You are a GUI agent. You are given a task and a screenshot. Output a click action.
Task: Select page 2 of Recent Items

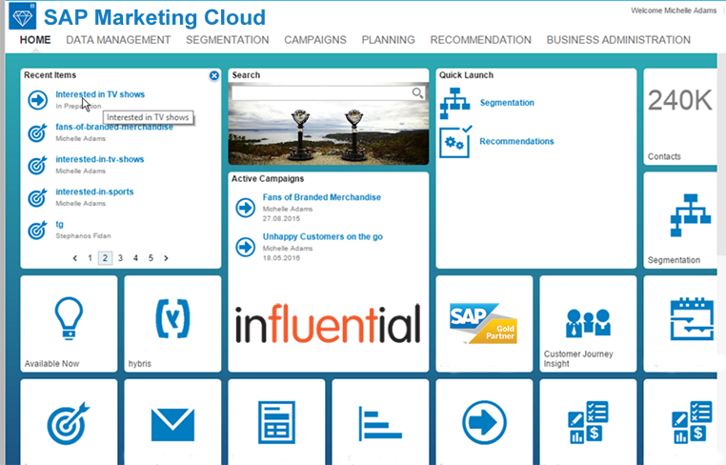pos(105,258)
